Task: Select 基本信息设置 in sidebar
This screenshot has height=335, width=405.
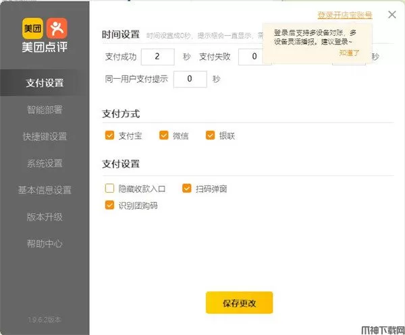Action: click(x=45, y=190)
